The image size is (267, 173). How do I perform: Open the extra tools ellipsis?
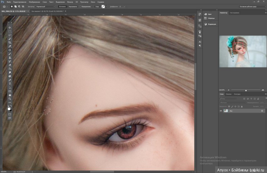tap(10, 103)
